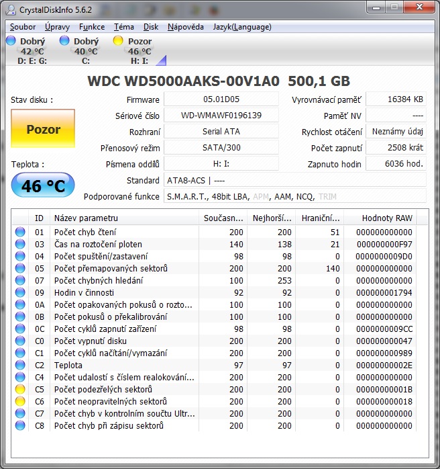Click RAW value 000000000F97
This screenshot has height=469, width=440.
384,245
